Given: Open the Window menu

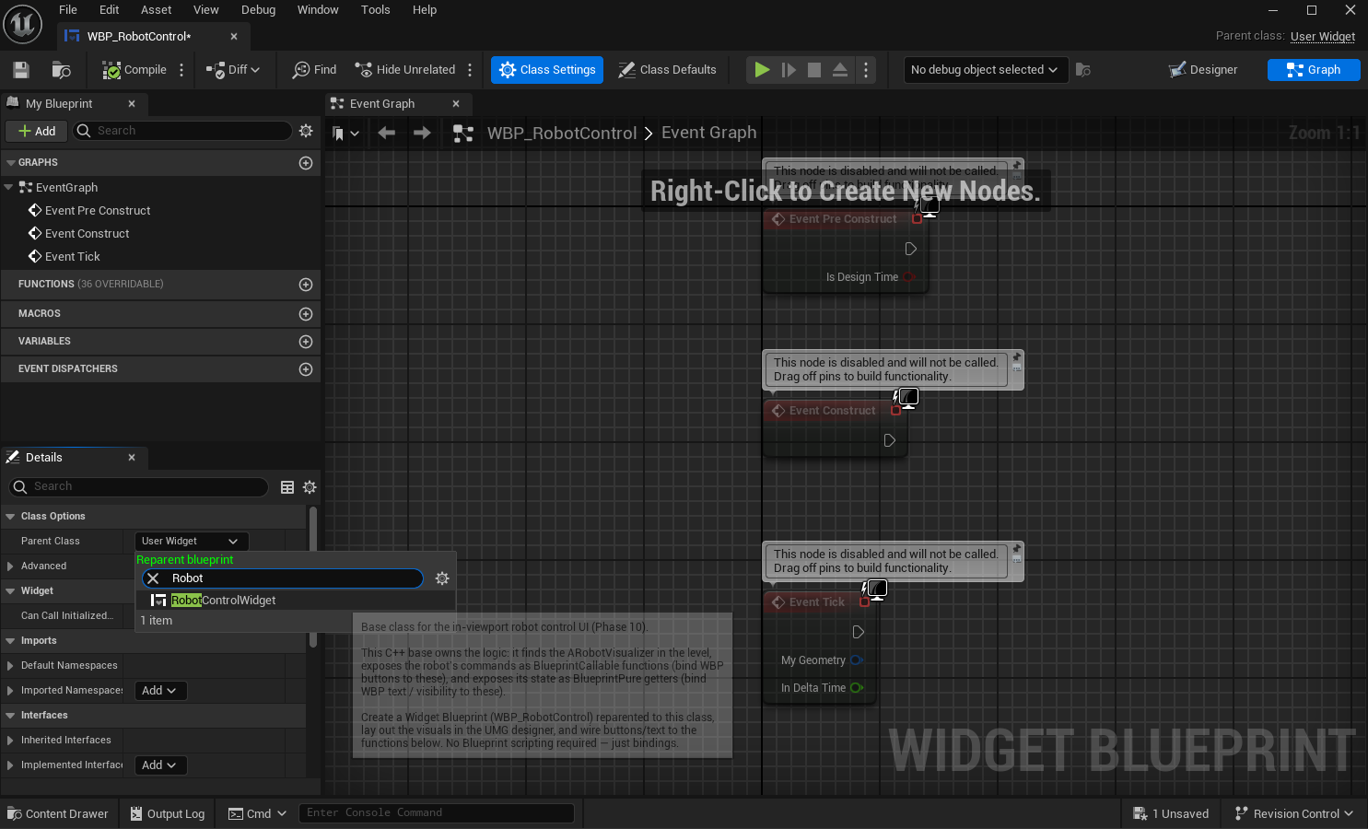Looking at the screenshot, I should 318,10.
